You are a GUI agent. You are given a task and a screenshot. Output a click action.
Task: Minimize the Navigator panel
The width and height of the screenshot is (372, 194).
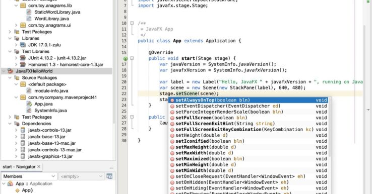coord(111,168)
